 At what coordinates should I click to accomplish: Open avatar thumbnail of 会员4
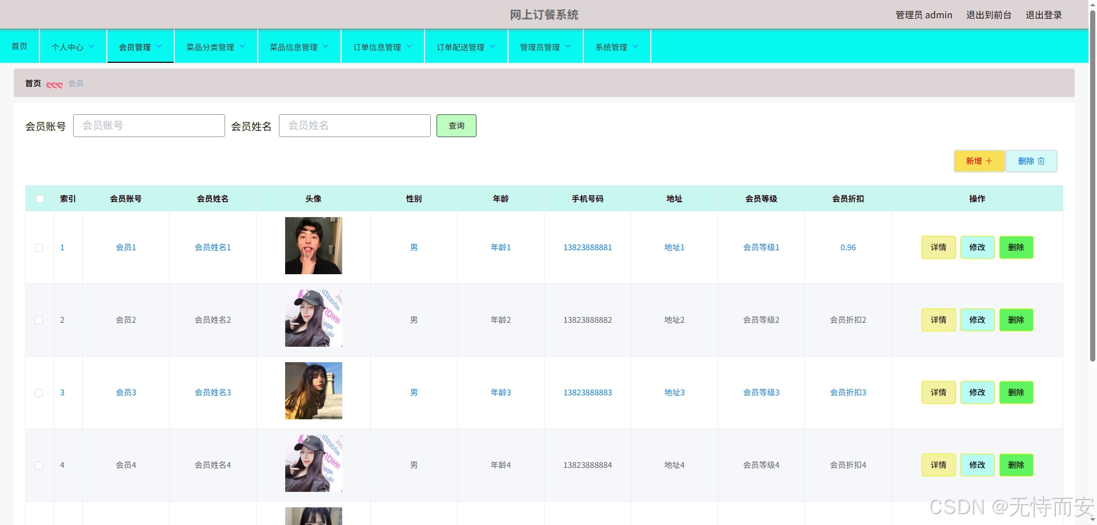click(314, 463)
